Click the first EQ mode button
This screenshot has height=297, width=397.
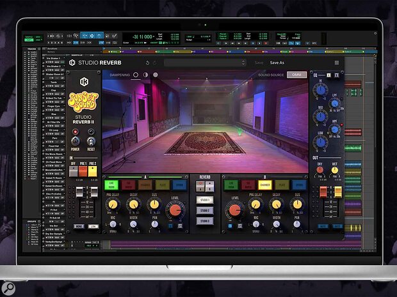pos(328,75)
